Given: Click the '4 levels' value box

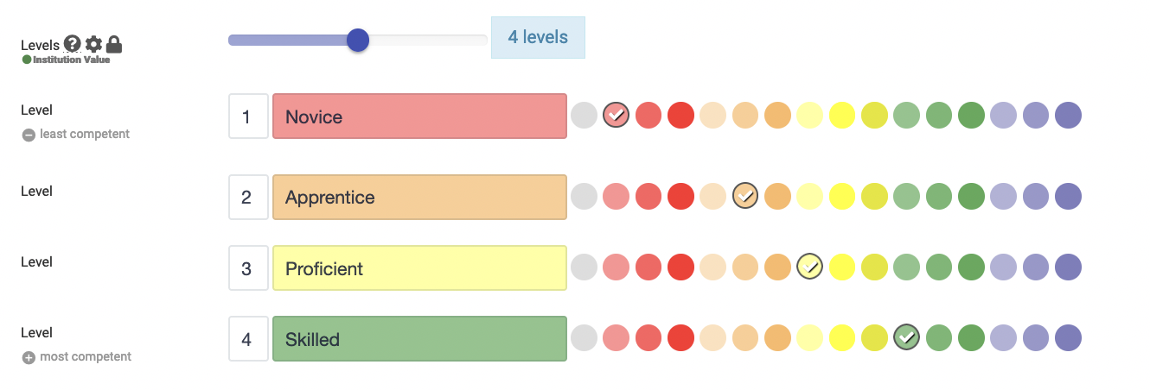Looking at the screenshot, I should tap(538, 37).
